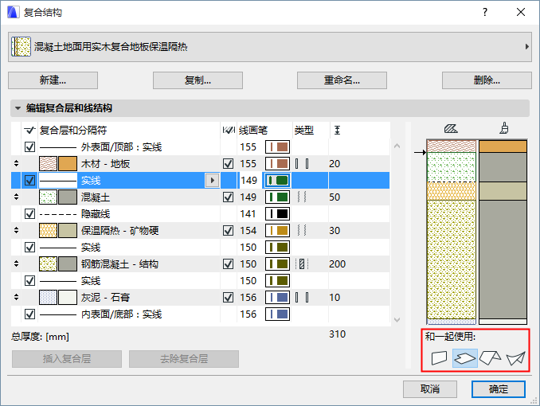Select the slab 'use with' icon
The width and height of the screenshot is (540, 406).
click(x=464, y=358)
